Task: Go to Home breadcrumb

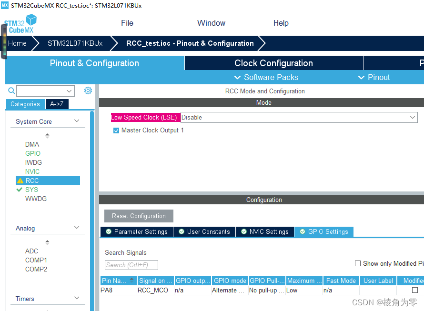Action: click(17, 43)
